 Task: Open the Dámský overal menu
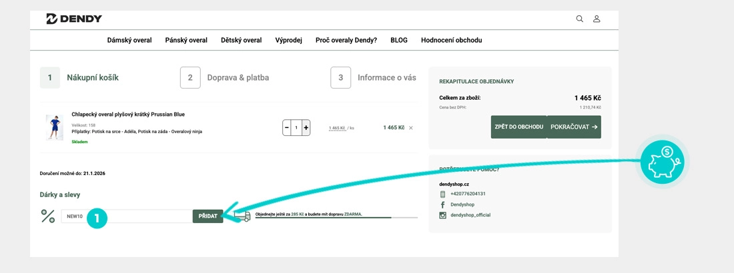click(129, 40)
